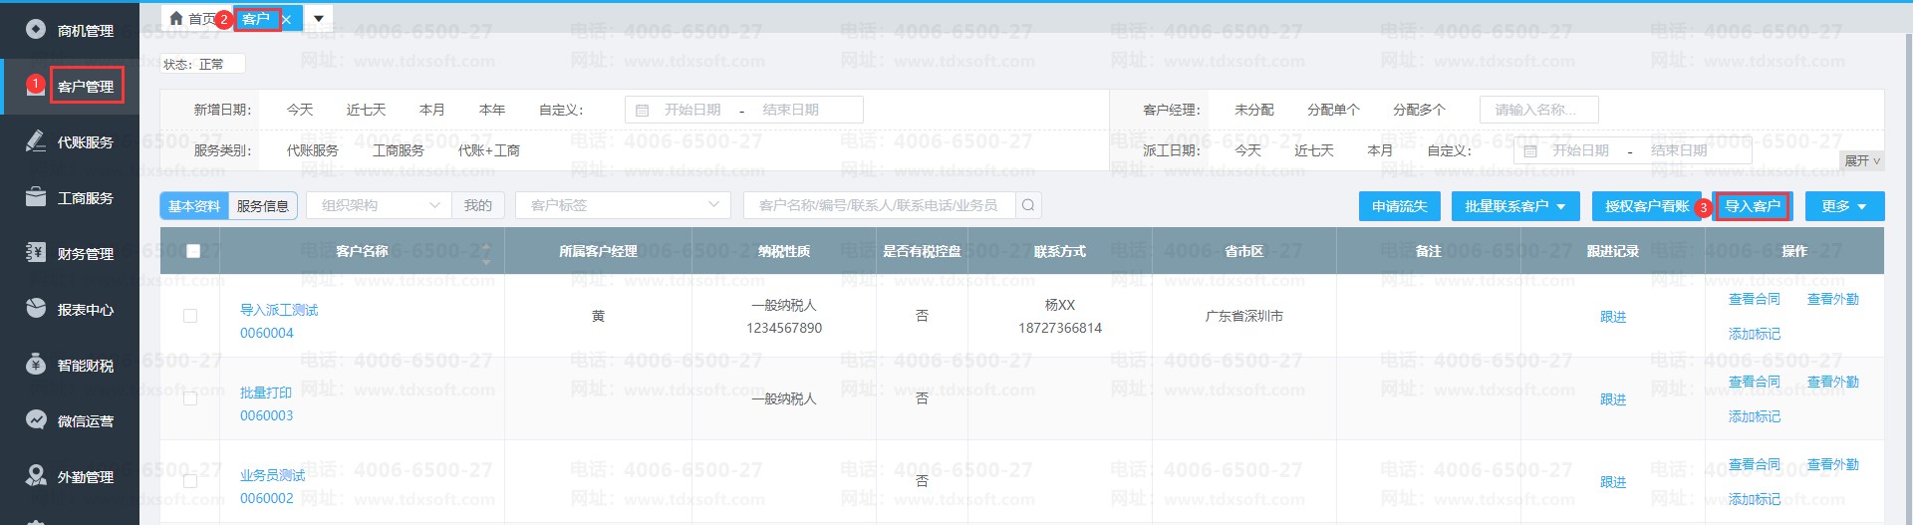The height and width of the screenshot is (525, 1913).
Task: Click the search magnifier icon
Action: [x=1028, y=205]
